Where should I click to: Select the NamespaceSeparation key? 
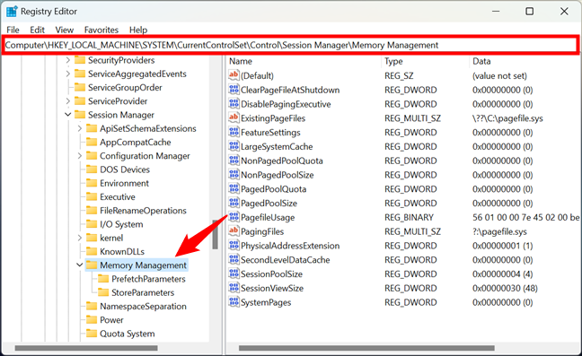coord(143,306)
